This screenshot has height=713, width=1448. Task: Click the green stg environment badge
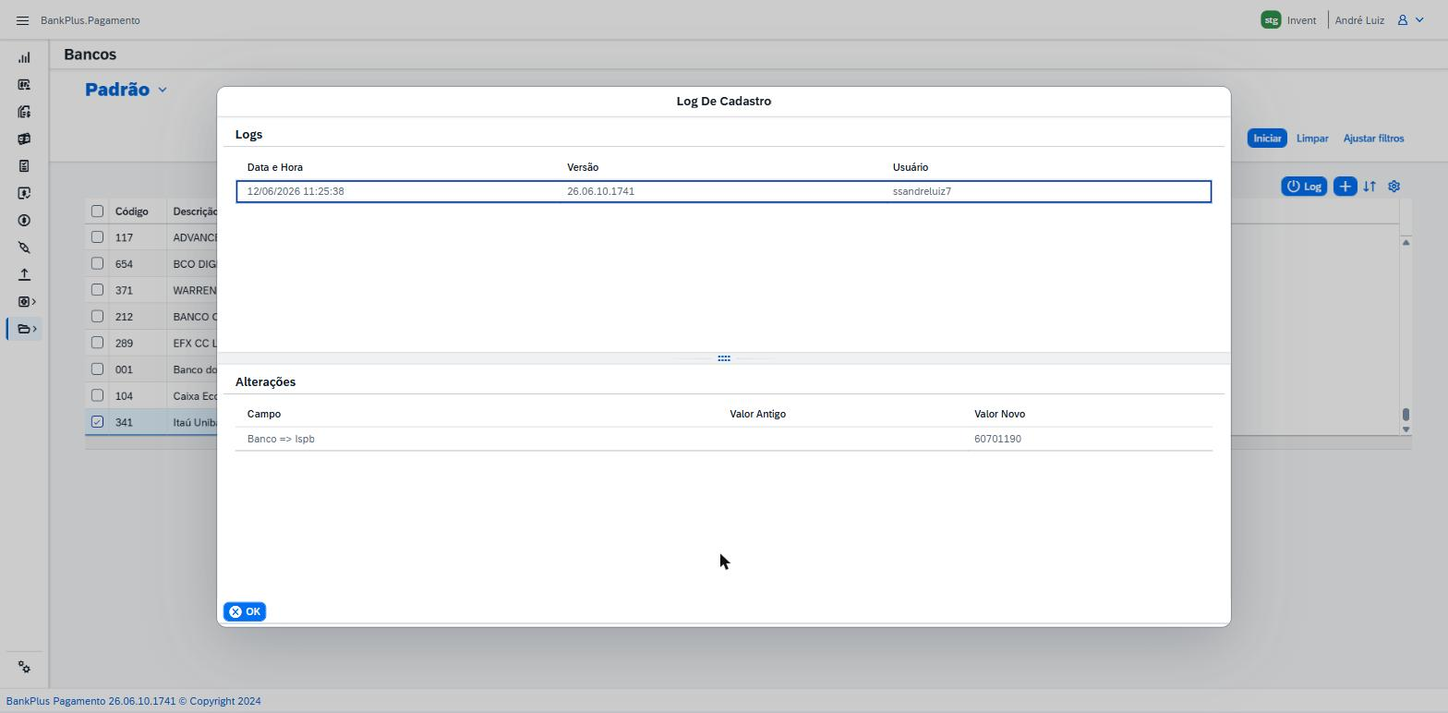point(1271,20)
